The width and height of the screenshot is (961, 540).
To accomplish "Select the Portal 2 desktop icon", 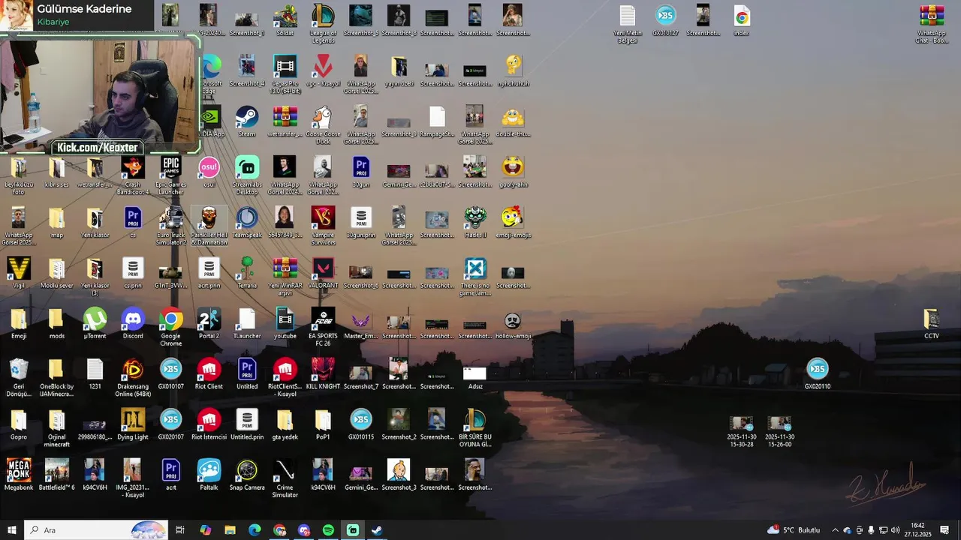I will point(209,323).
